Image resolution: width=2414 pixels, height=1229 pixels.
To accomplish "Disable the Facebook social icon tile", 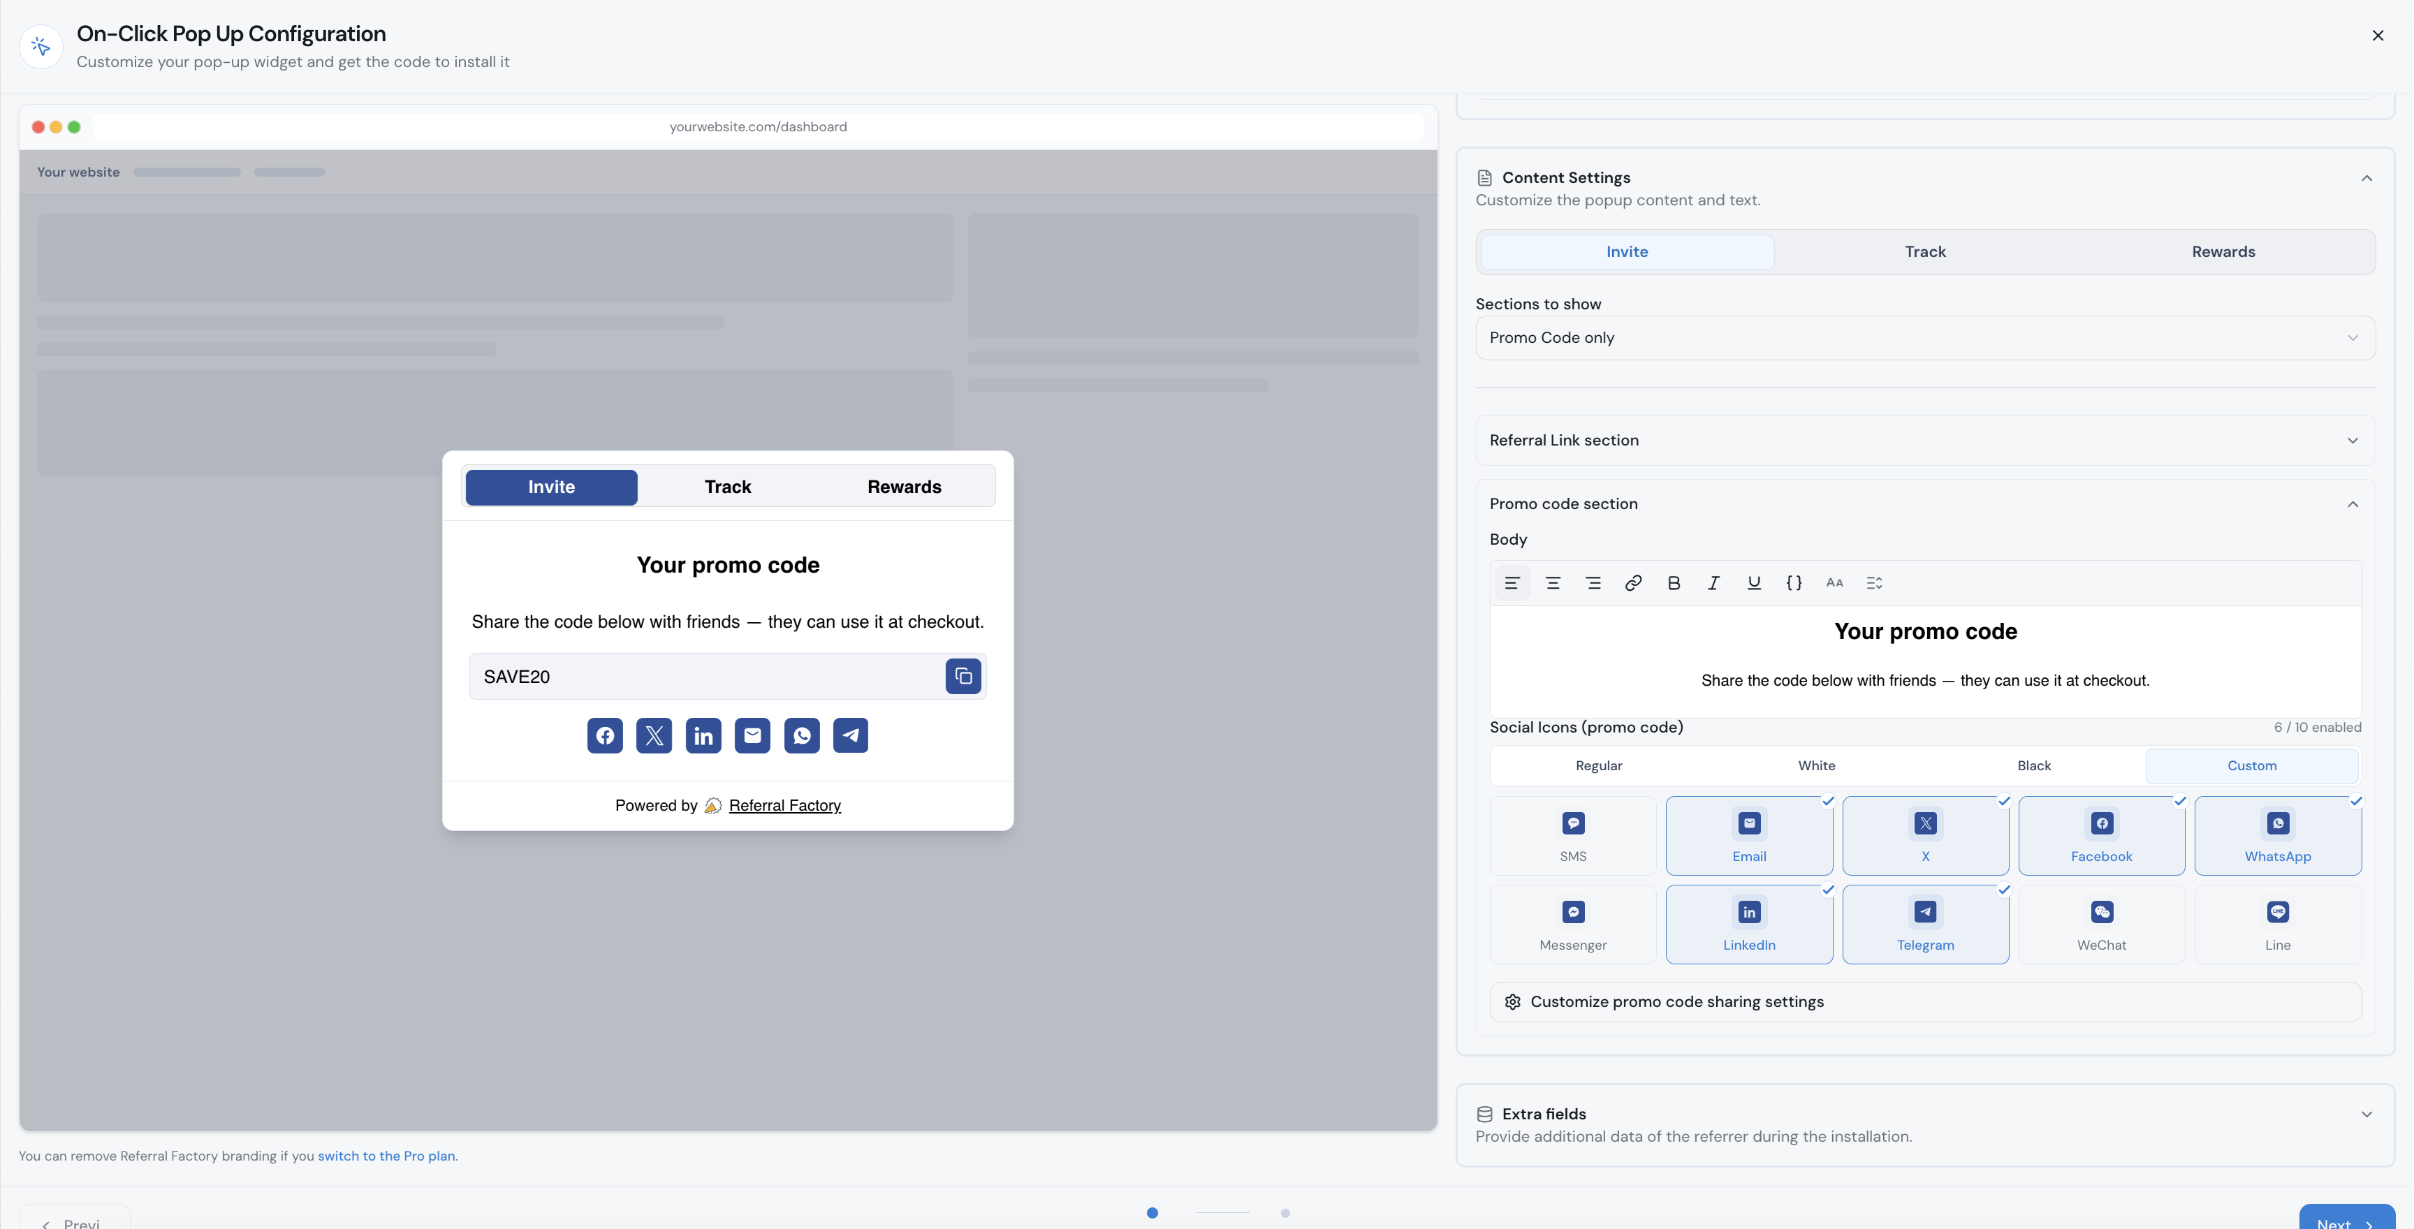I will click(x=2102, y=836).
